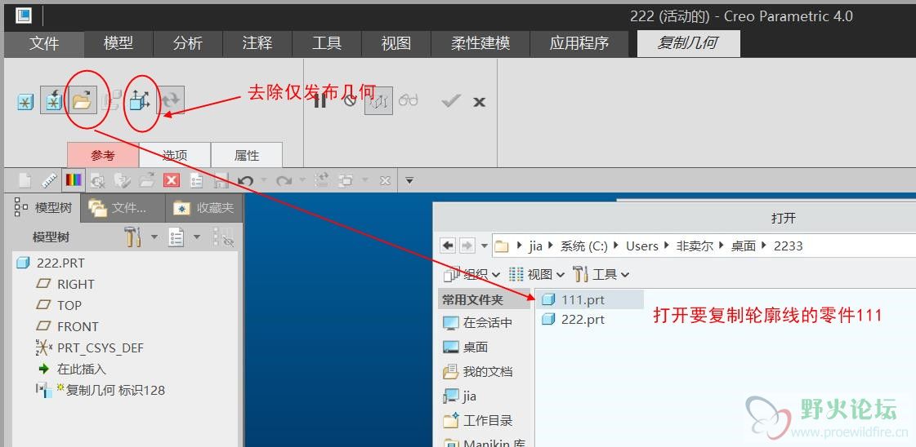Click the grayed refresh arrows icon
This screenshot has height=447, width=916.
click(x=172, y=101)
